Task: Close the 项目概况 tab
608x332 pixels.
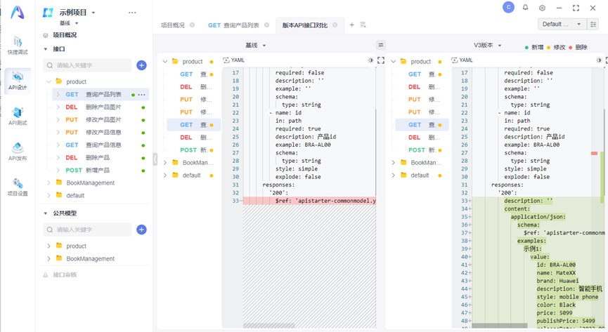Action: (192, 25)
